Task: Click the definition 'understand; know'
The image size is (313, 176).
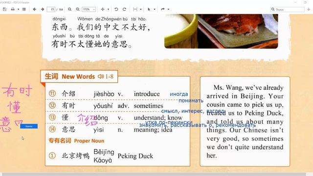Action: (158, 118)
